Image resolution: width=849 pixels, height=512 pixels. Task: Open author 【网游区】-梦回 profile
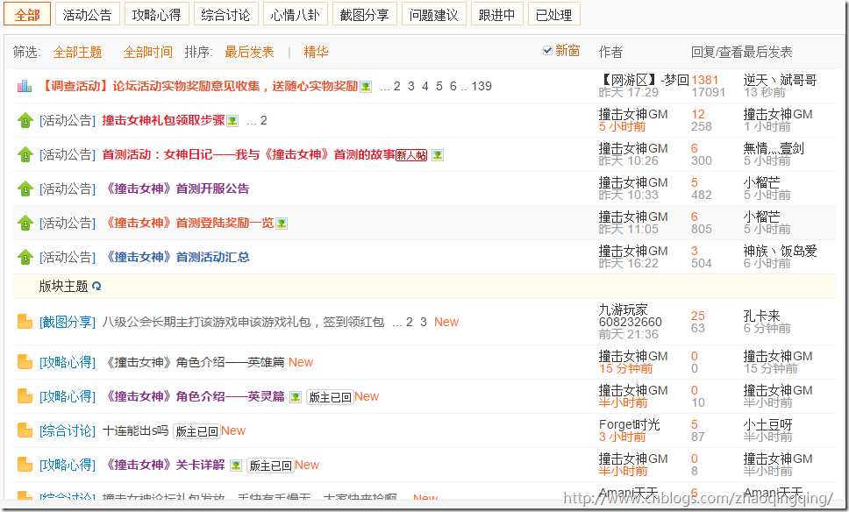644,80
